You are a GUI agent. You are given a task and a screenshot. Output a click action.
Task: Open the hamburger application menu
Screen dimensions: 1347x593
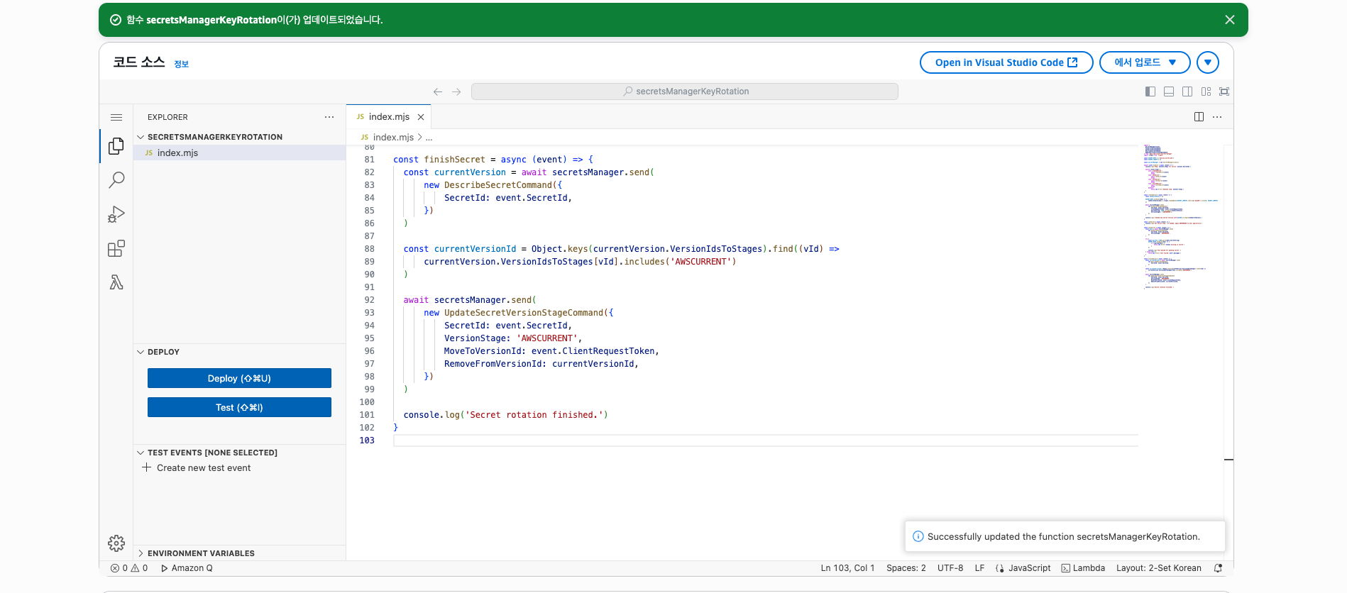coord(116,117)
